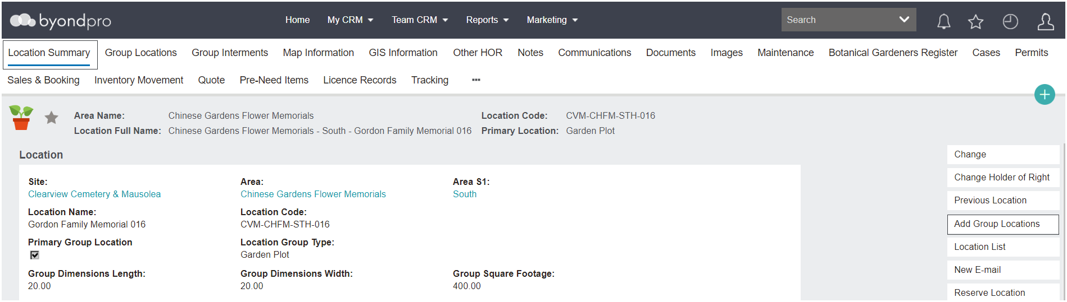Open Sales & Booking tab
1067x302 pixels.
pos(43,80)
